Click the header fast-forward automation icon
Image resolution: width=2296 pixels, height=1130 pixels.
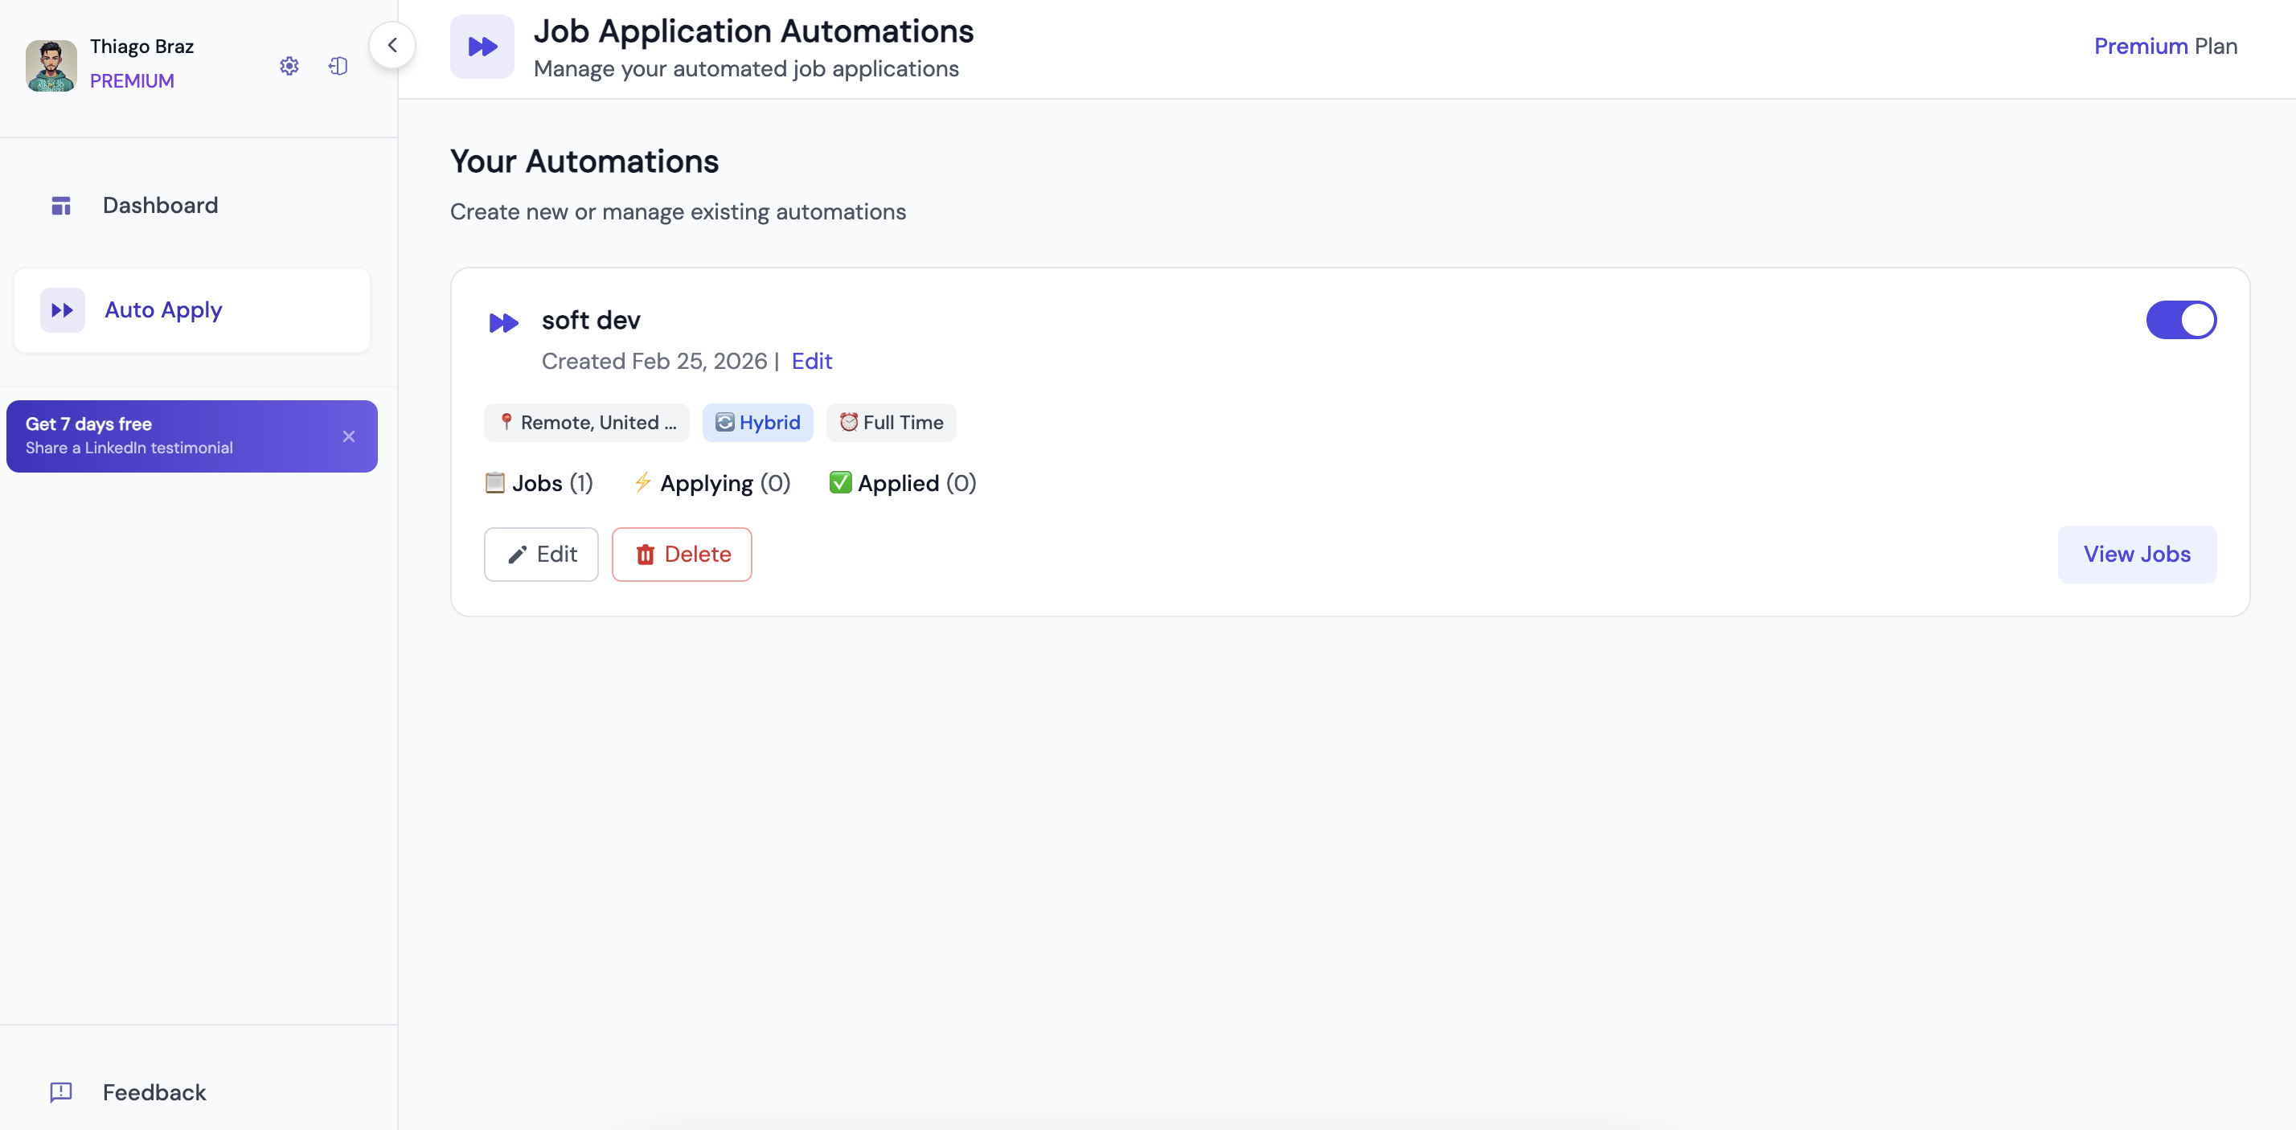click(x=482, y=47)
